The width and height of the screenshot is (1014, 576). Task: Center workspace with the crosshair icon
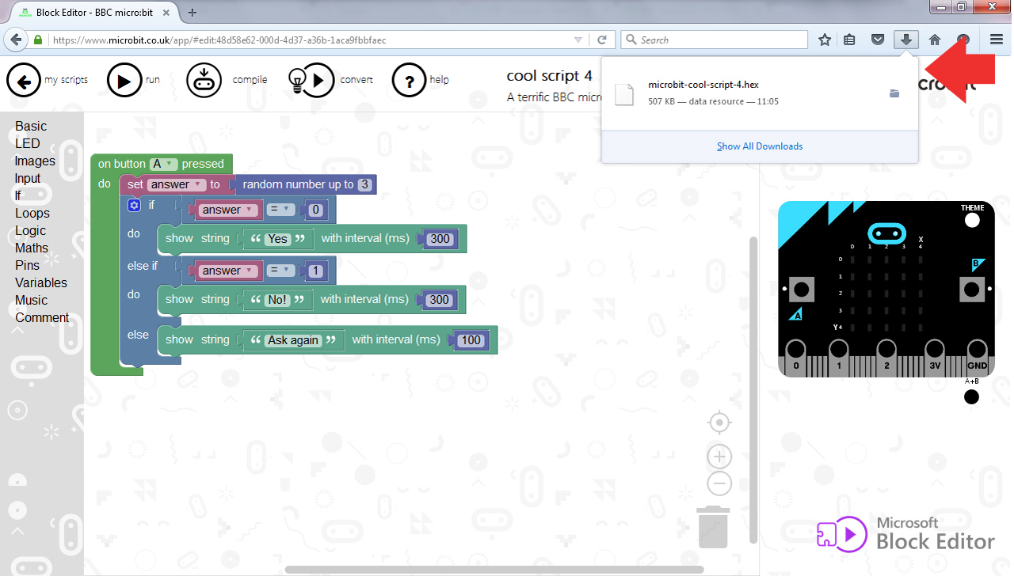click(719, 423)
